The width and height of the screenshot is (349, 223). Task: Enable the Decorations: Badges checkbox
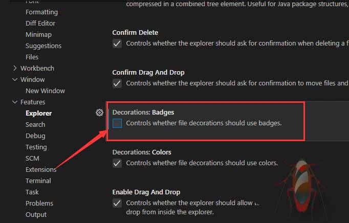point(118,123)
